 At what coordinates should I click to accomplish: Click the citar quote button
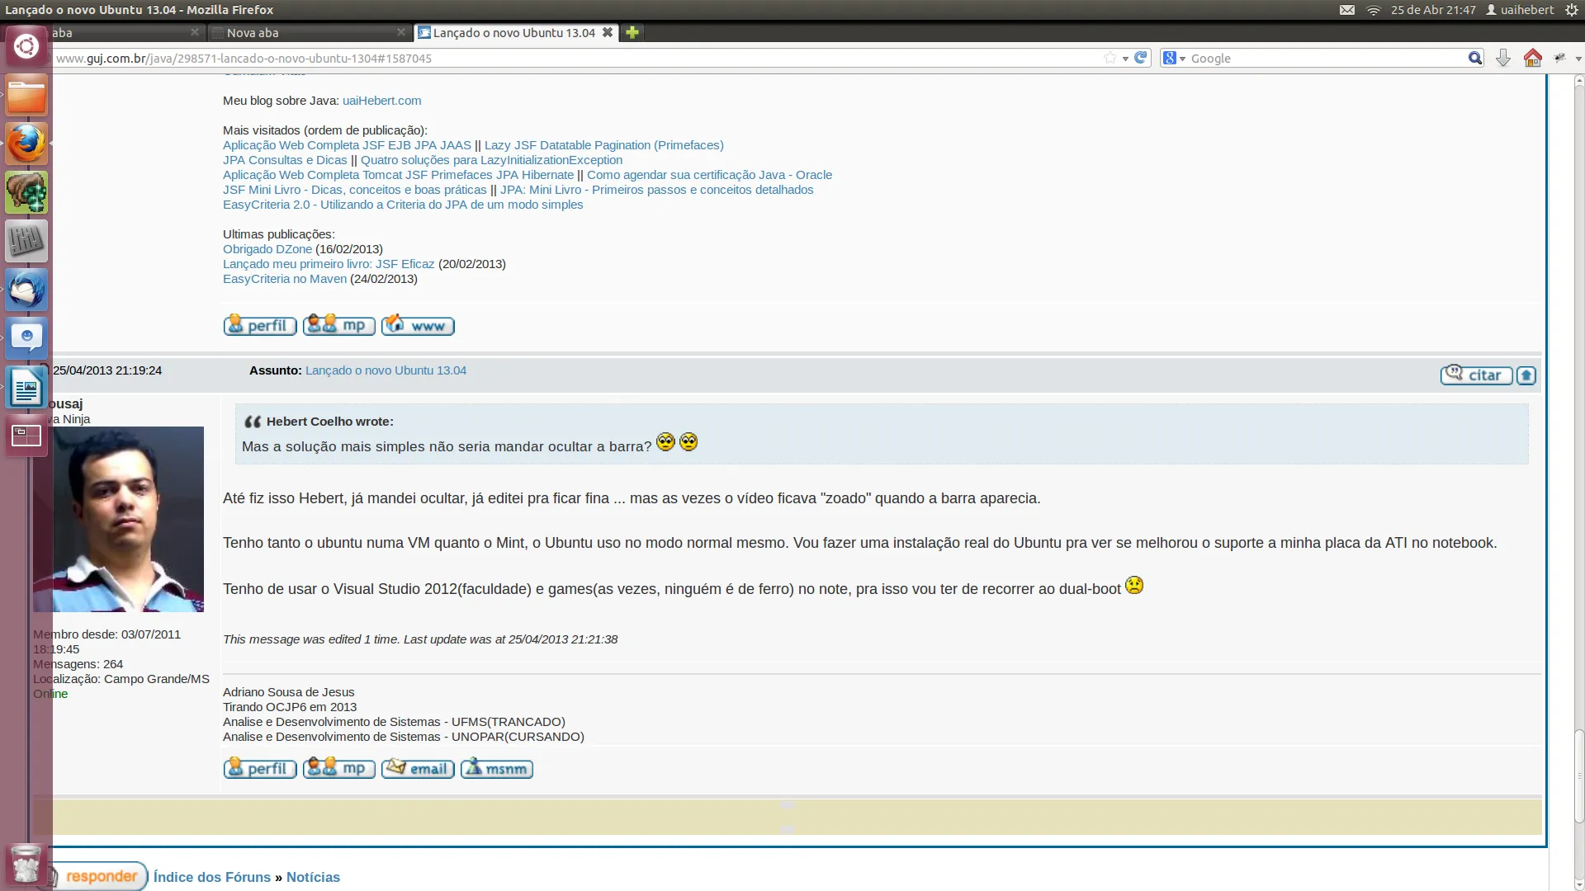pyautogui.click(x=1476, y=375)
